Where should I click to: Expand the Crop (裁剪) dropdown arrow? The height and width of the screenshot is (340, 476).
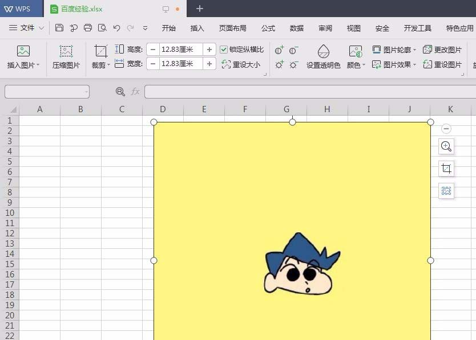click(x=108, y=65)
